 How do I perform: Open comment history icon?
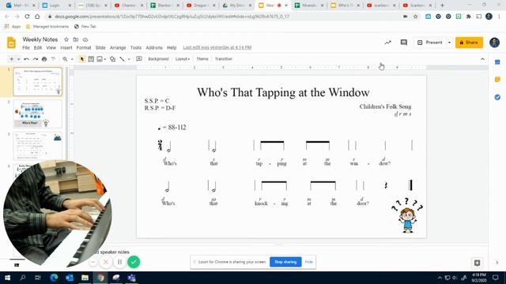[404, 43]
